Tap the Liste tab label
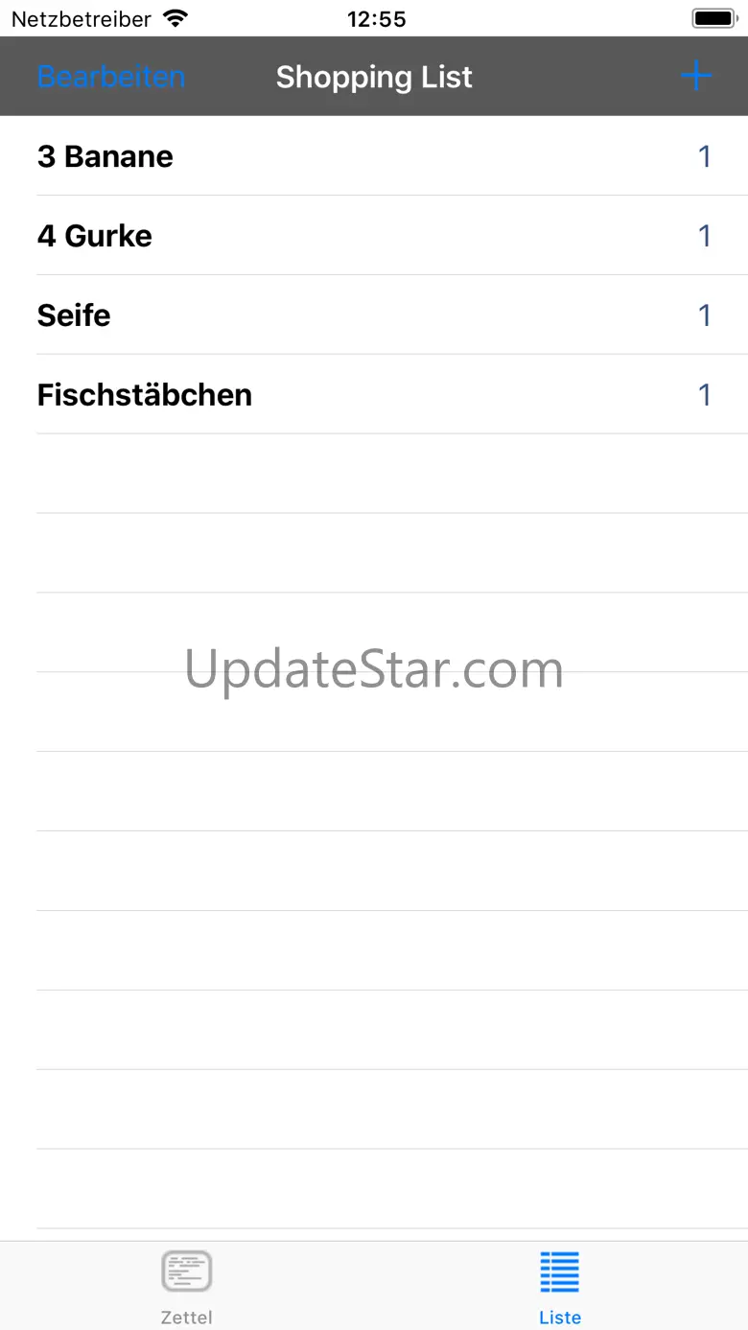The height and width of the screenshot is (1330, 748). point(560,1317)
